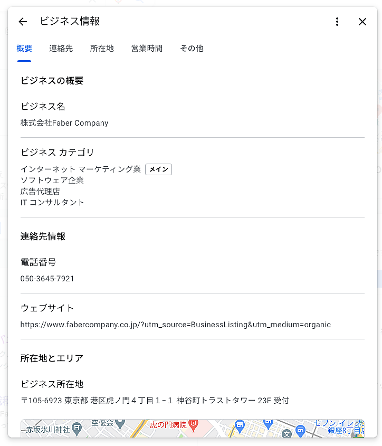Open the three-dot more options menu
The image size is (382, 446).
[x=337, y=22]
